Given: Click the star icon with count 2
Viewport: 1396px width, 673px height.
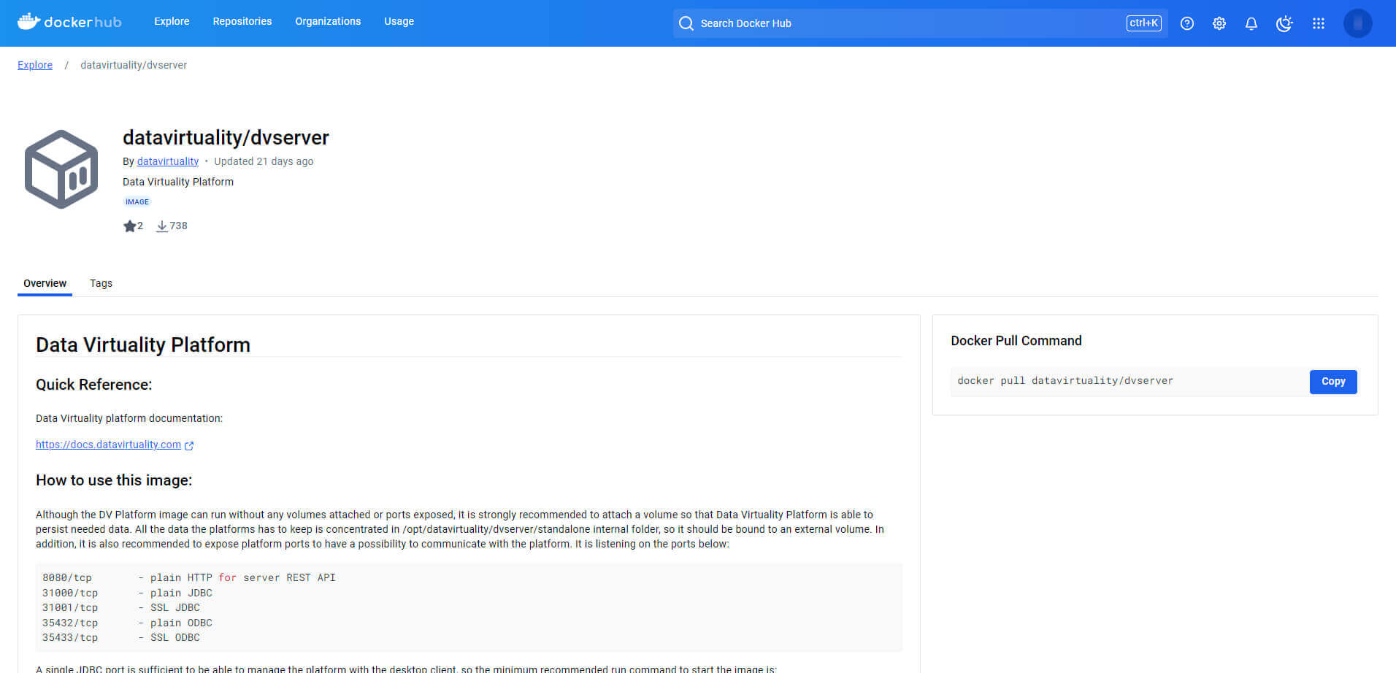Looking at the screenshot, I should point(131,226).
